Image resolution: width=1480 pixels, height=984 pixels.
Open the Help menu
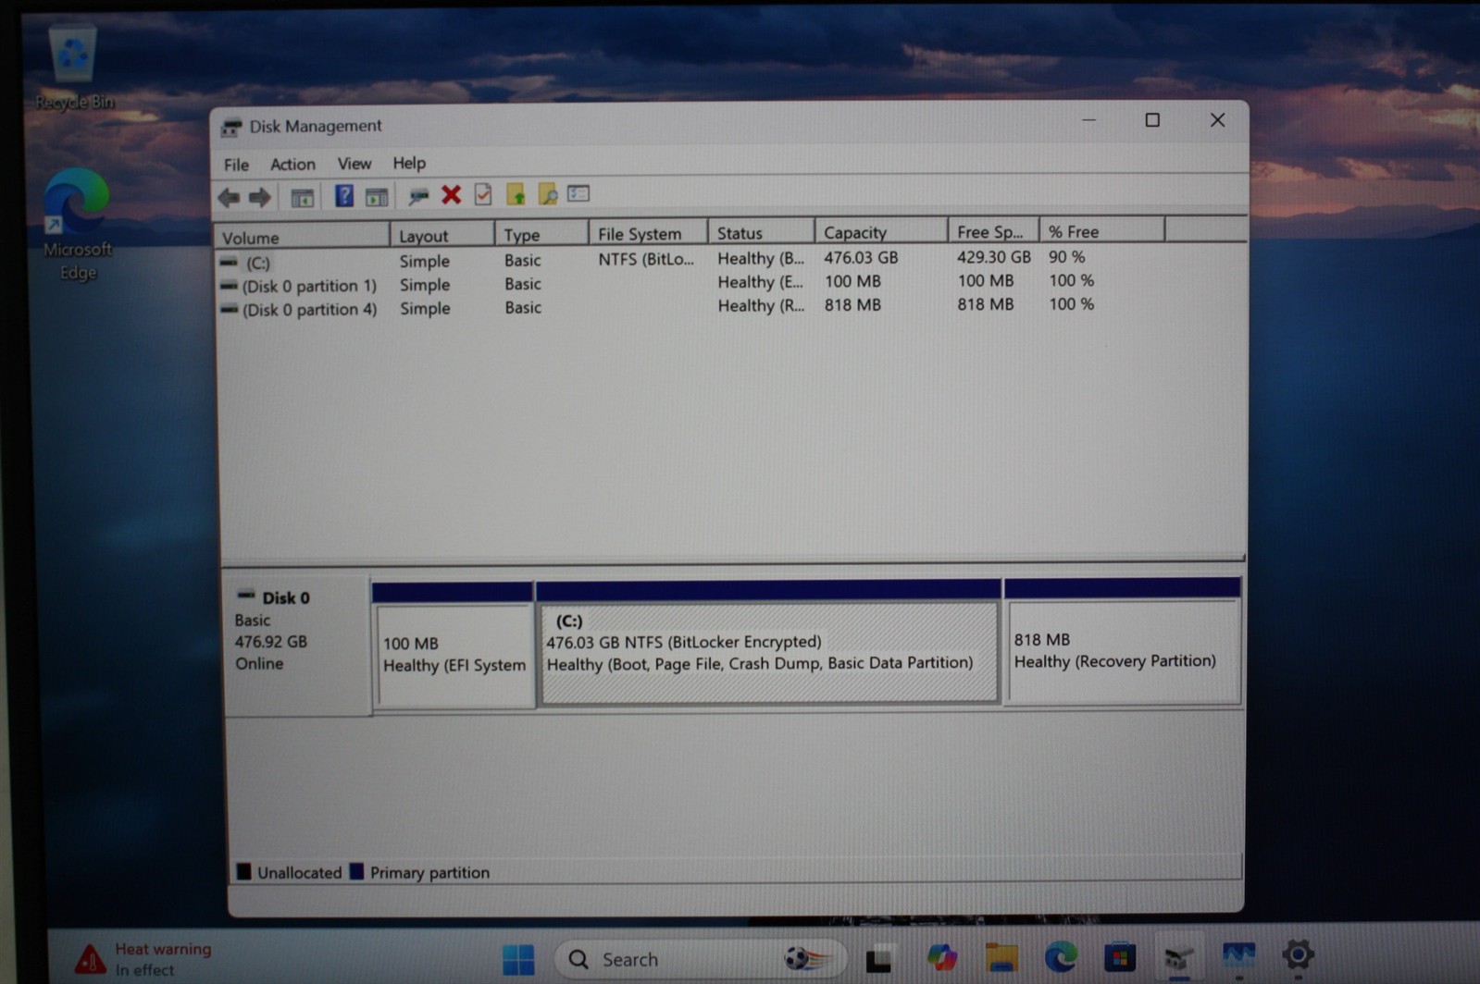(x=409, y=163)
